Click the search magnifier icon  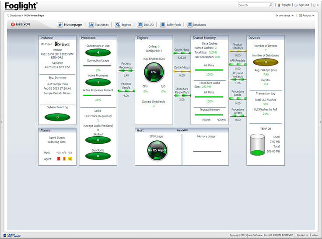click(x=271, y=5)
